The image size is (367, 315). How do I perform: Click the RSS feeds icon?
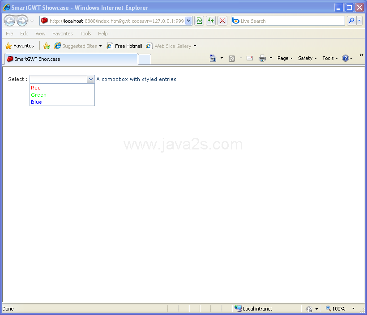pyautogui.click(x=232, y=58)
